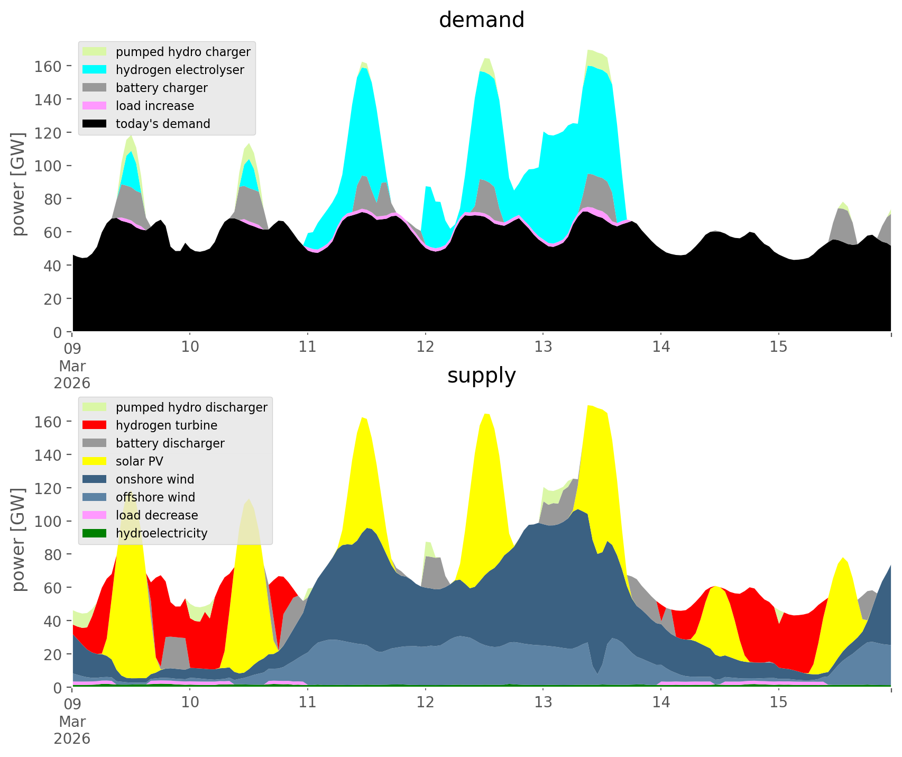The height and width of the screenshot is (757, 902).
Task: Select the grey battery charger legend swatch
Action: point(95,88)
